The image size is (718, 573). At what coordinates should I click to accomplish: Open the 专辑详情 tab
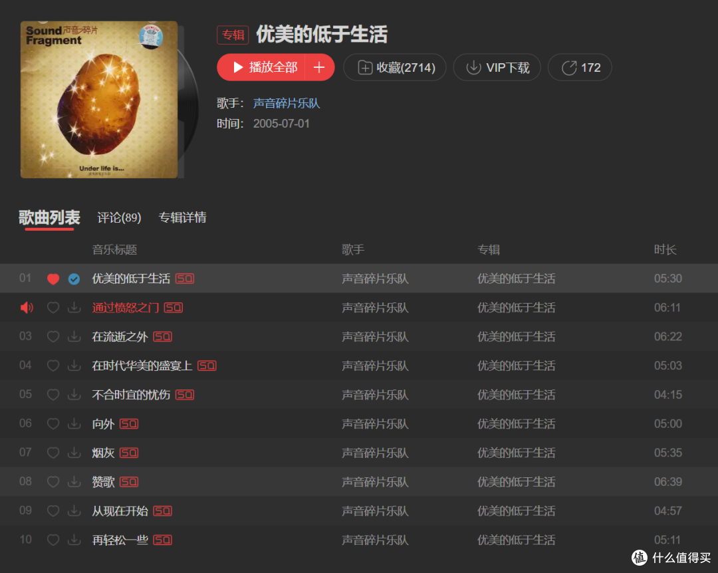point(182,217)
